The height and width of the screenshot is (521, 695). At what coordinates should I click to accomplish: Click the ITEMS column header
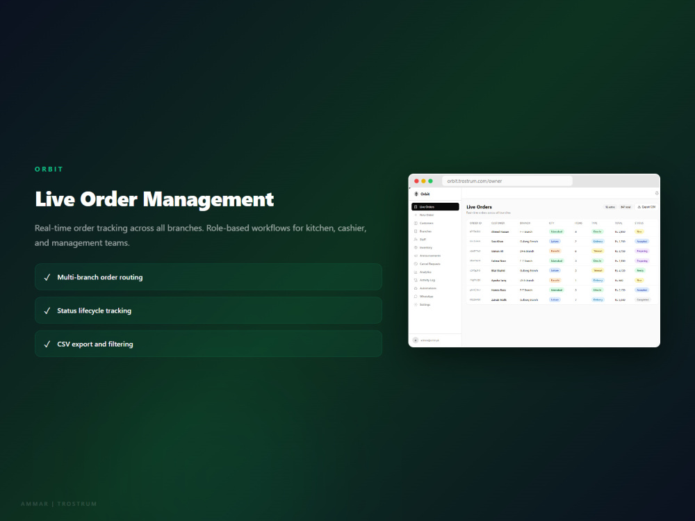tap(578, 223)
